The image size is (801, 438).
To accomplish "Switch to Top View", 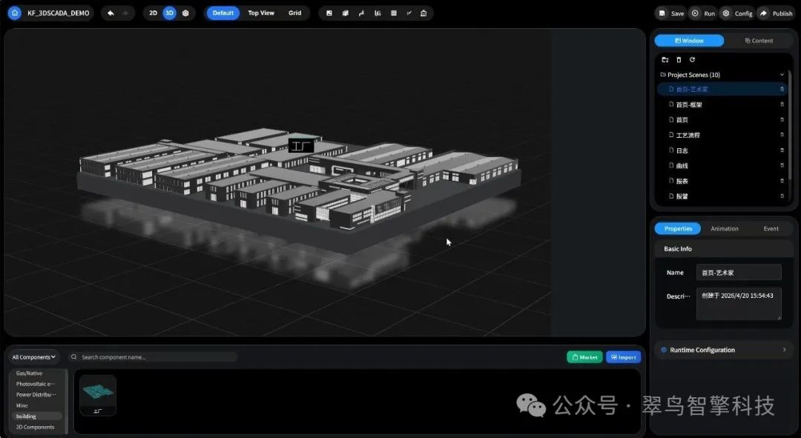I will tap(261, 13).
